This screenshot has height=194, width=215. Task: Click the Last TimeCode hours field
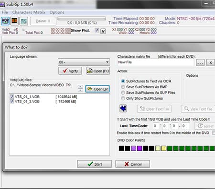[x=156, y=126]
